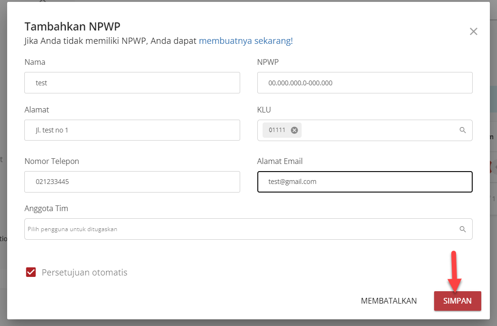Uncheck the Persetujuan otomatis checkbox
The image size is (497, 326).
click(31, 272)
